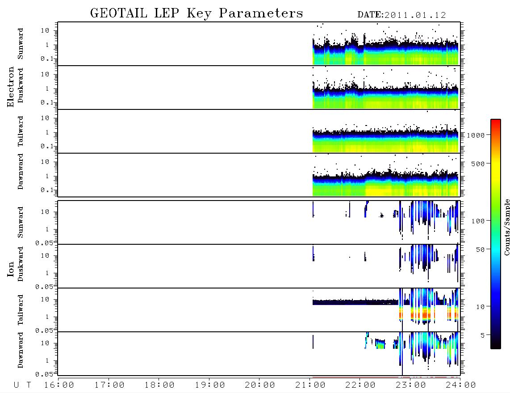Click the rainbow Counts/Sample color bar
Viewport: 510px width, 393px height.
pos(496,234)
